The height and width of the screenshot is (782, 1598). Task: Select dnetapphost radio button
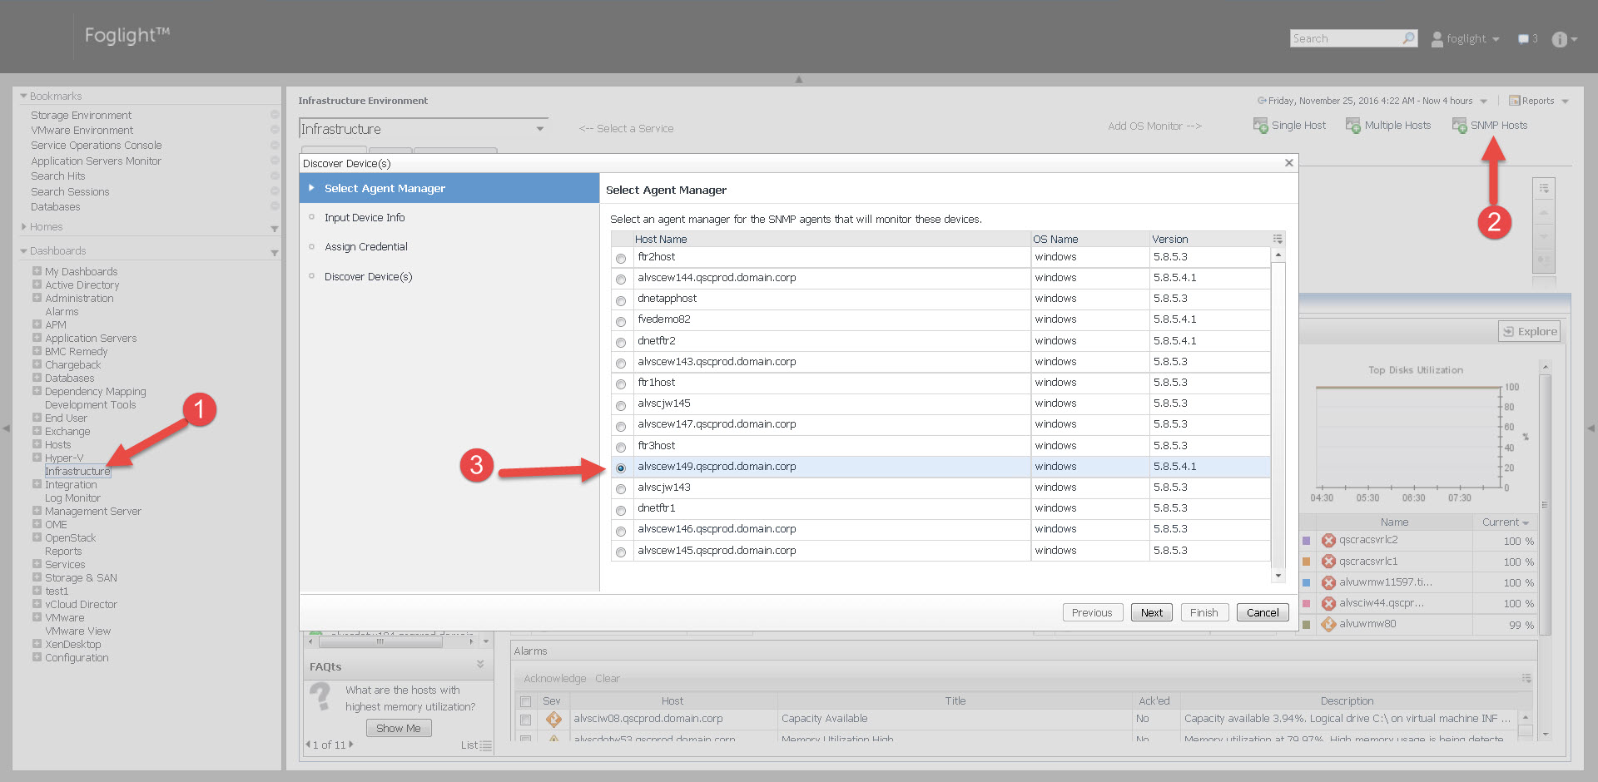pyautogui.click(x=621, y=300)
